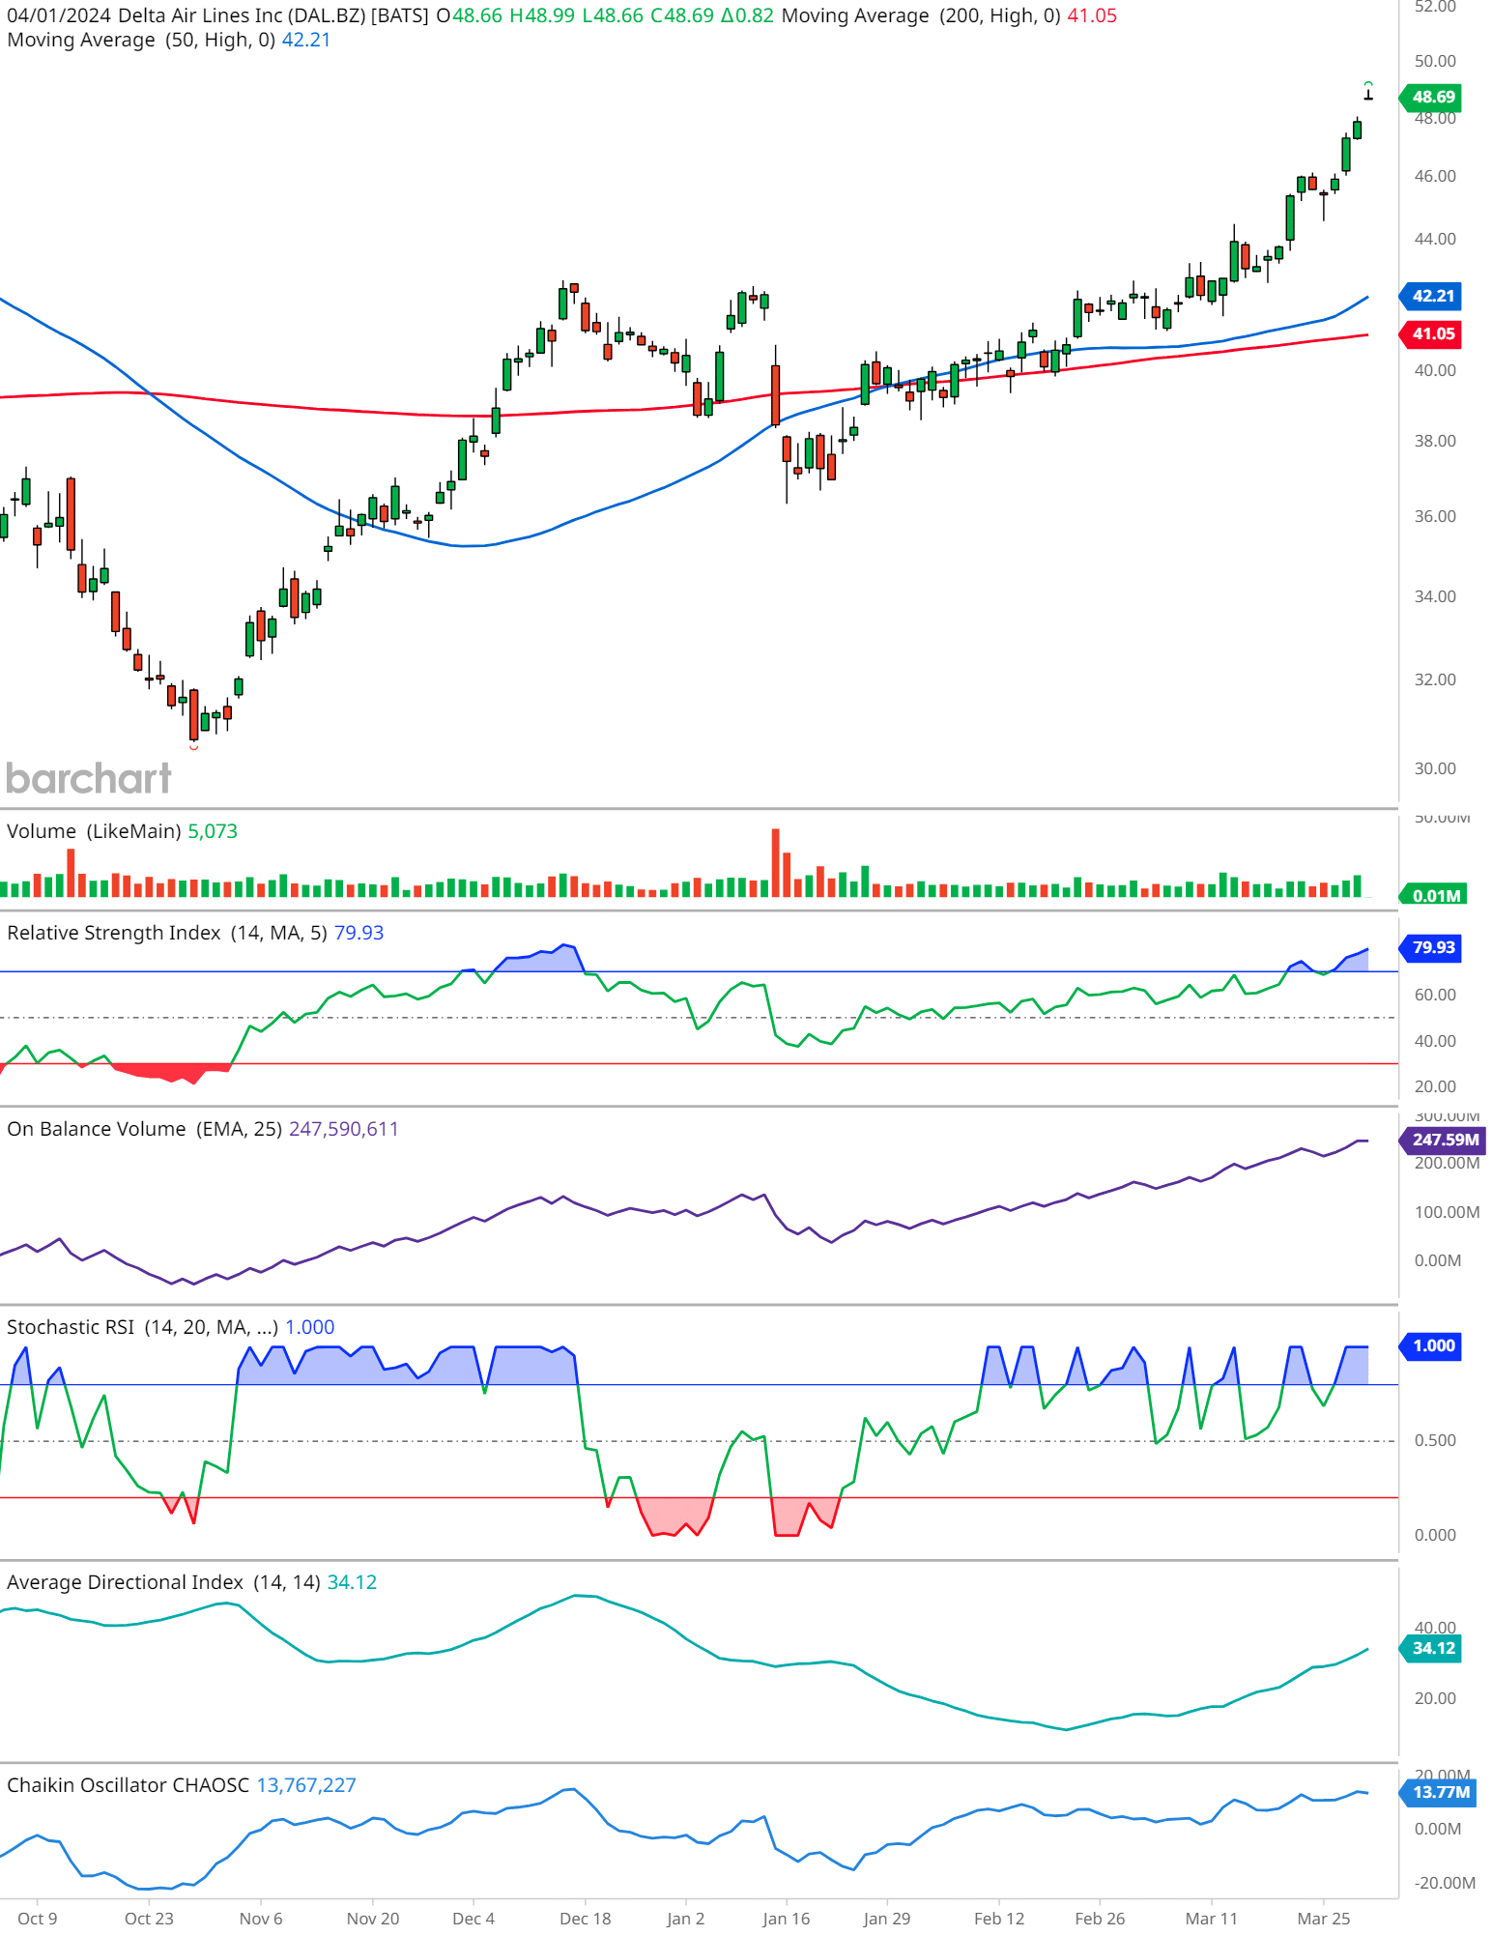Image resolution: width=1492 pixels, height=1936 pixels.
Task: Click the Jan 2 date label
Action: tap(685, 1919)
